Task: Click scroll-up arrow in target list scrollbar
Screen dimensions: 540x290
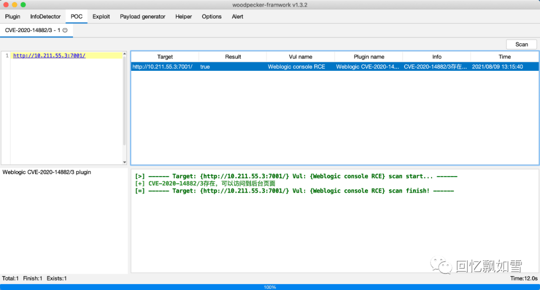Action: [x=125, y=53]
